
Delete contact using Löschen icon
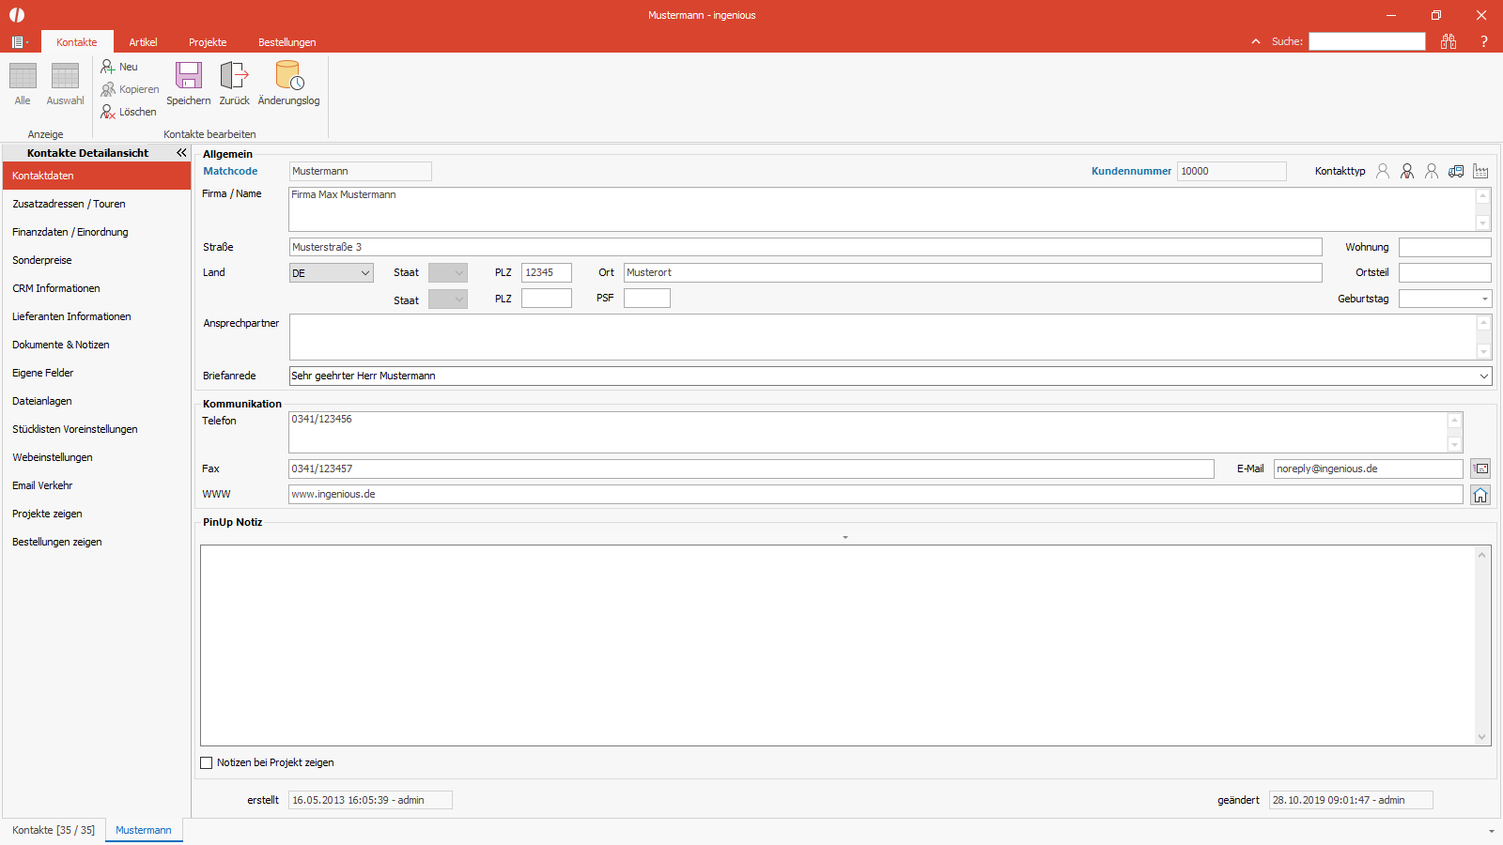pyautogui.click(x=108, y=112)
